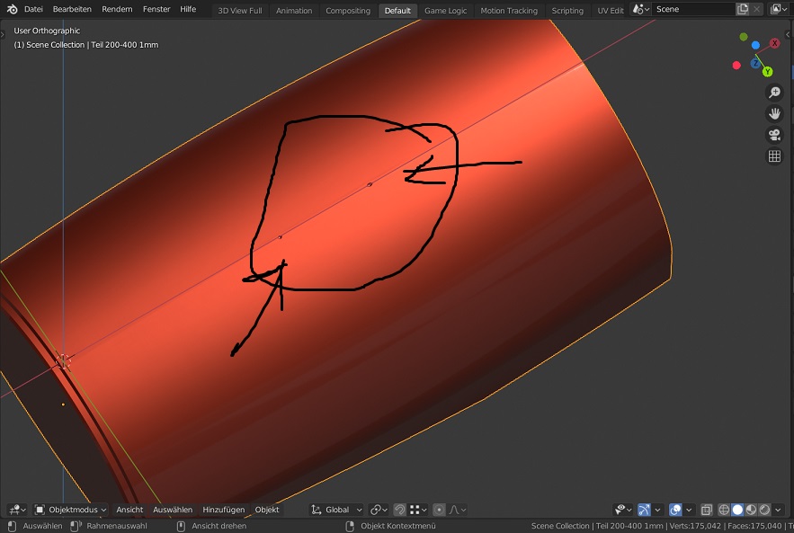Click the Scene name field

[x=692, y=10]
